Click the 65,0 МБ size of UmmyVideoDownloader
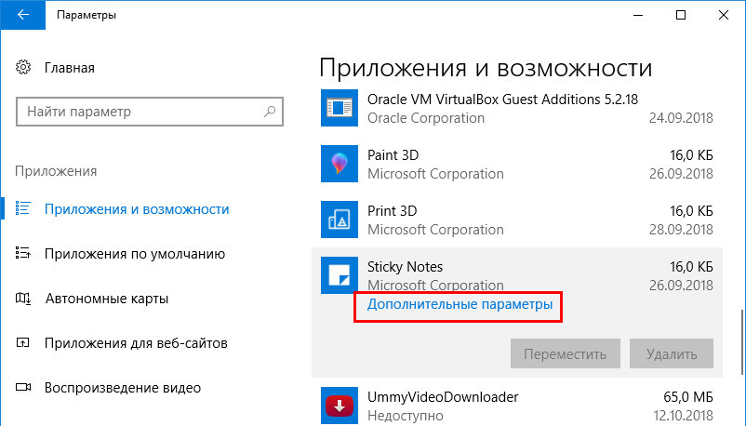Image resolution: width=746 pixels, height=426 pixels. 688,397
